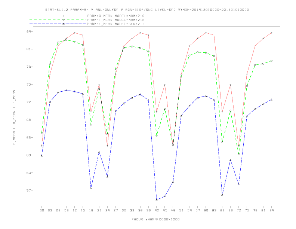Click x-axis forecast hour label 03
Viewport: 296px width, 229px height.
50,210
